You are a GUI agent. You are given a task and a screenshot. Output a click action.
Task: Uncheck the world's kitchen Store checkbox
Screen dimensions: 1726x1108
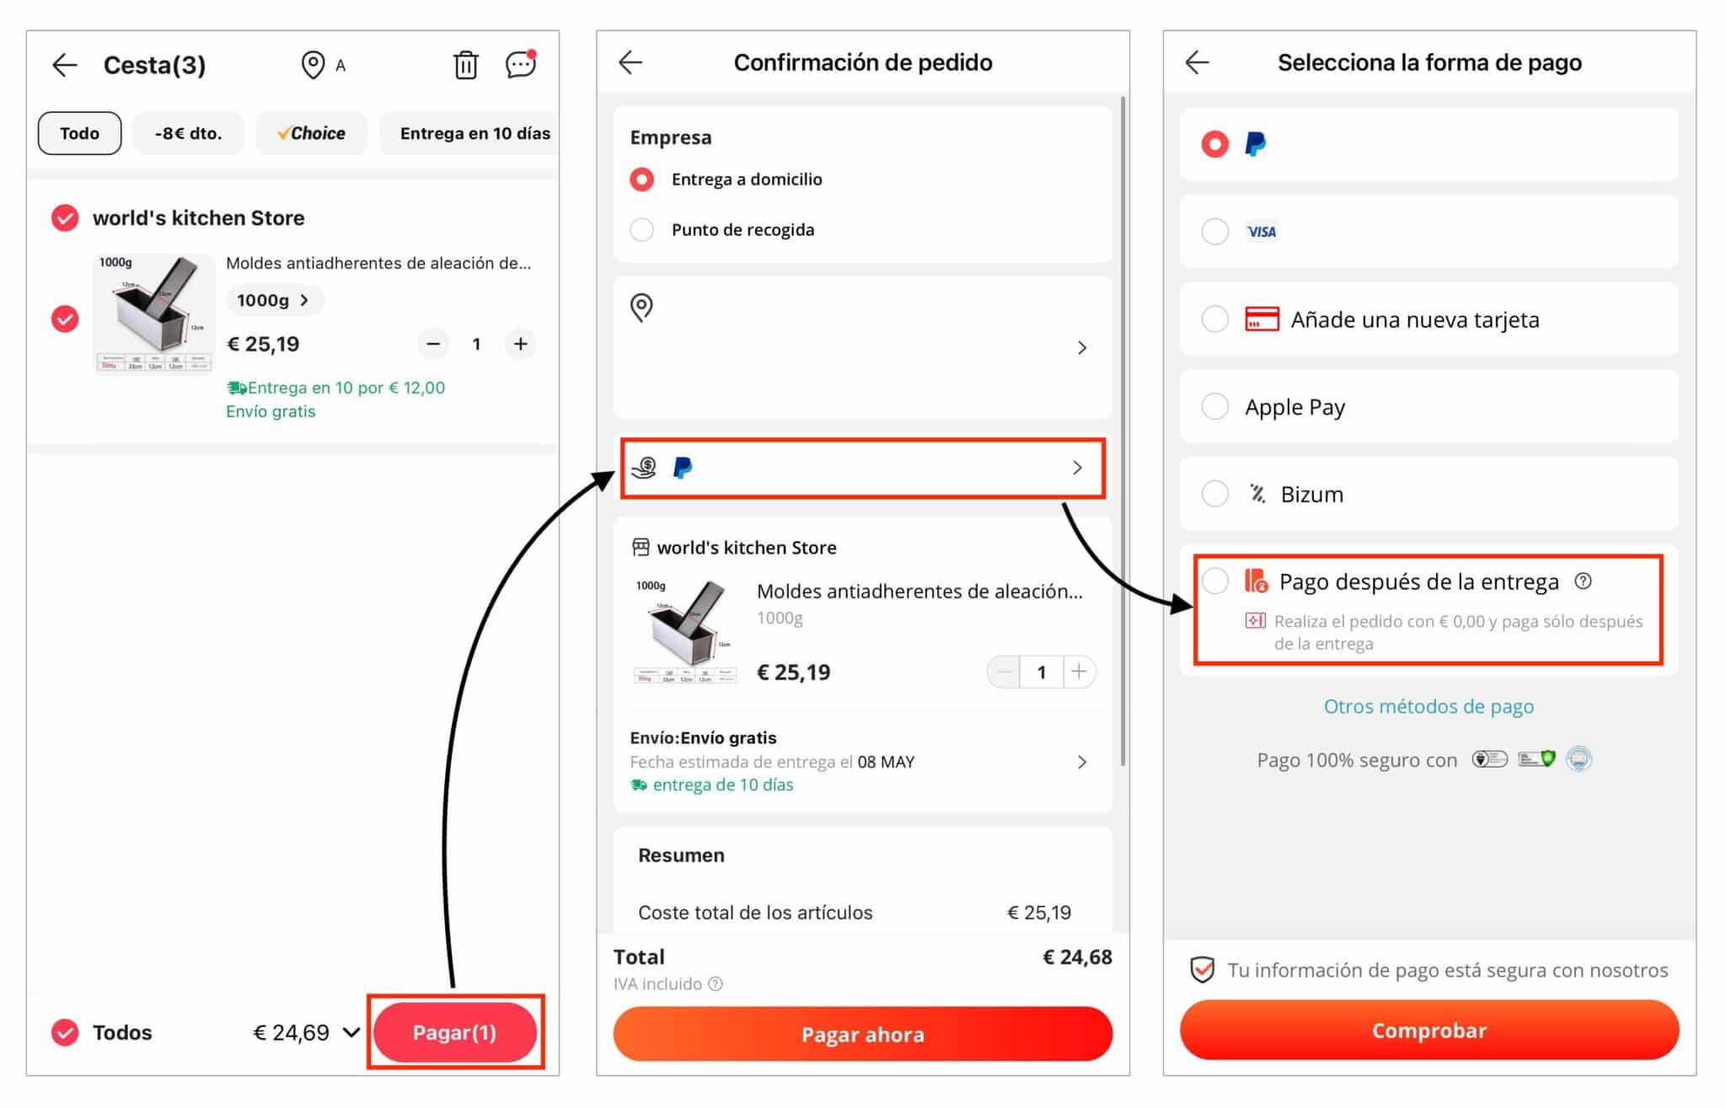pyautogui.click(x=65, y=218)
